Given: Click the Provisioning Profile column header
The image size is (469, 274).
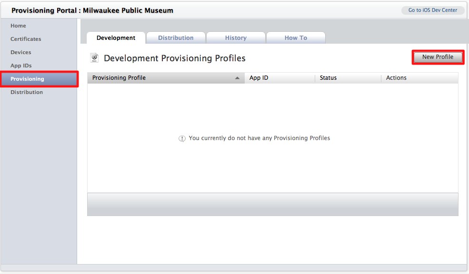Looking at the screenshot, I should tap(166, 78).
